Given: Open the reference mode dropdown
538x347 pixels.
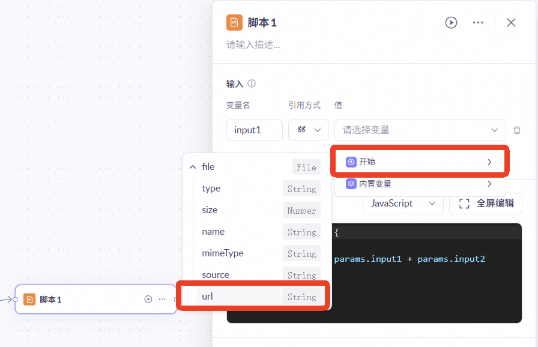Looking at the screenshot, I should (309, 130).
